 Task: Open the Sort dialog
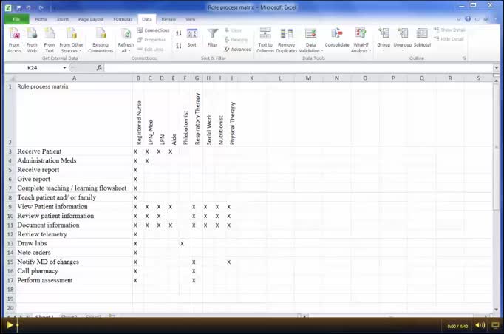tap(192, 38)
